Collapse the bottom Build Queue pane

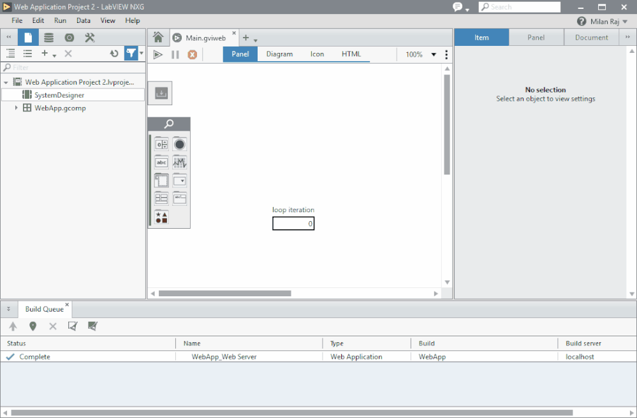[x=8, y=309]
